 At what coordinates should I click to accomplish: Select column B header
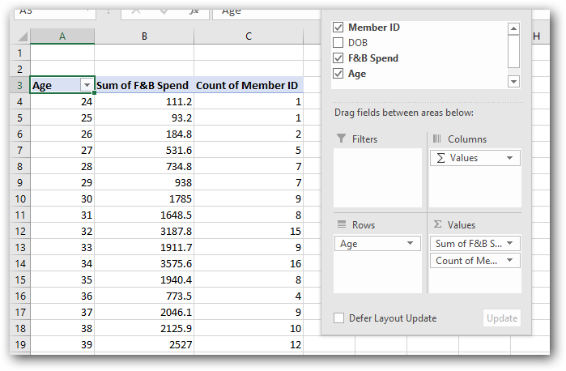point(144,36)
